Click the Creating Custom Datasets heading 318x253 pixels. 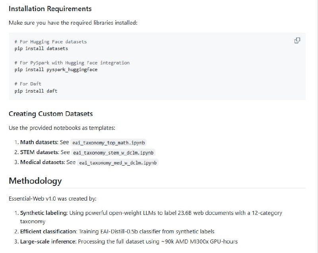tap(50, 114)
